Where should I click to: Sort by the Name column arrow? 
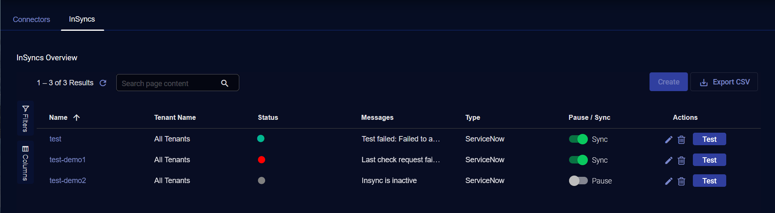[77, 118]
